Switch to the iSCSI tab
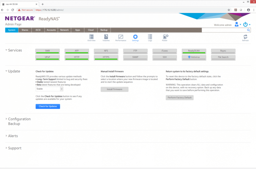Image resolution: width=256 pixels, height=169 pixels. pos(38,30)
